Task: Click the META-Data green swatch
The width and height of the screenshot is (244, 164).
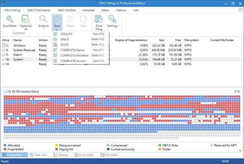Action: (160, 145)
